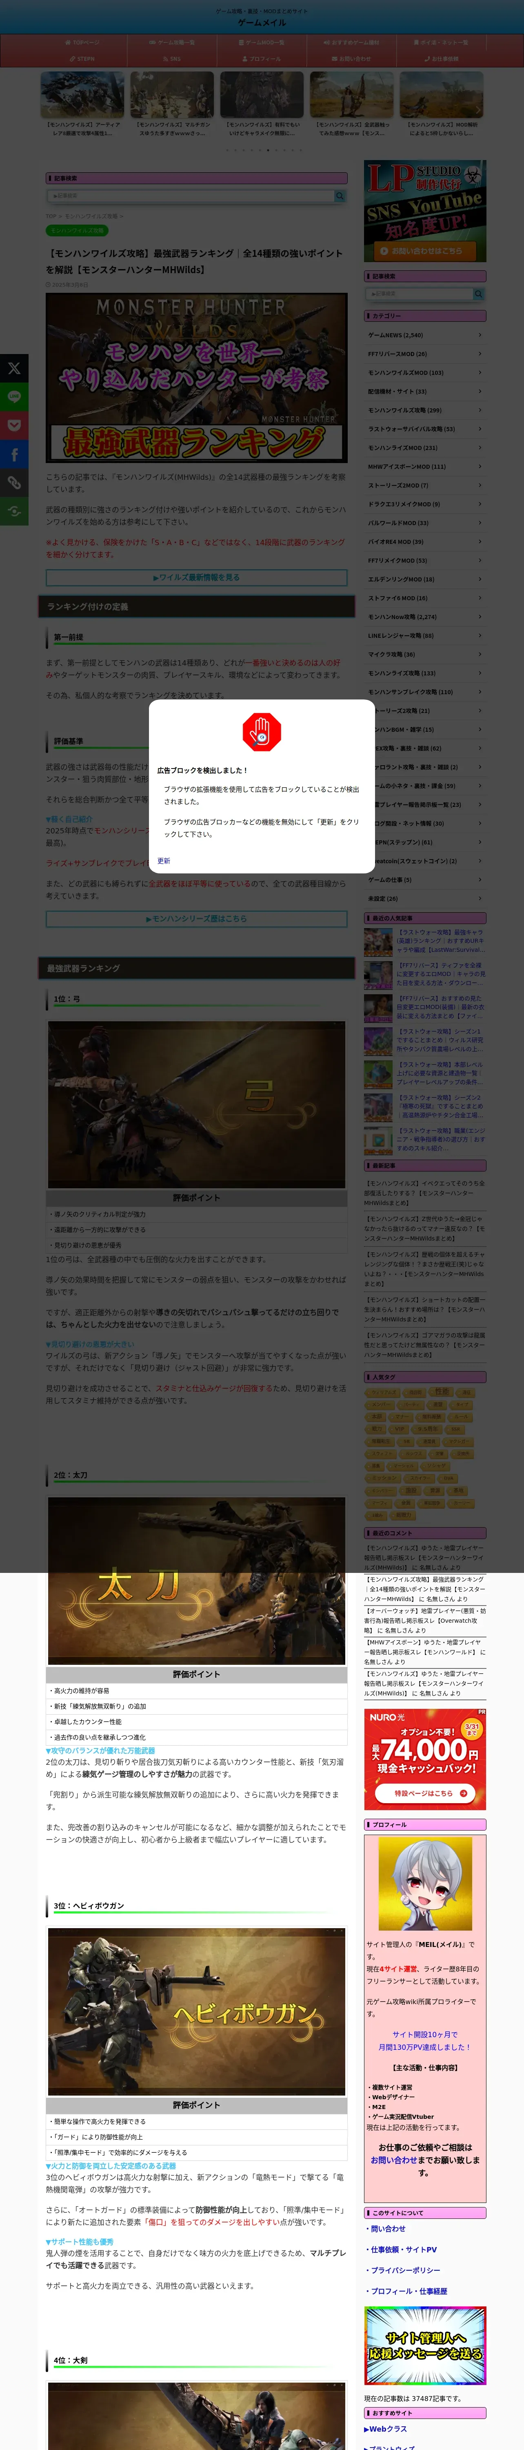This screenshot has height=2450, width=524.
Task: Click the TOP breadcrumb link
Action: pos(51,216)
